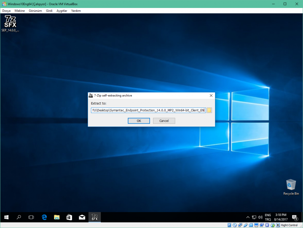Screen dimensions: 303x228
Task: Open the Girdi menu
Action: click(49, 11)
